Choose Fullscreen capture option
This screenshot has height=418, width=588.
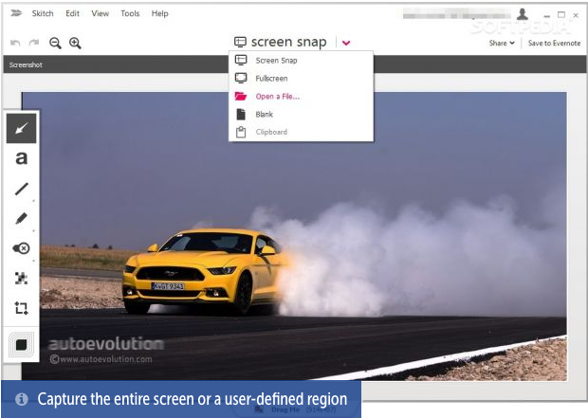(301, 79)
